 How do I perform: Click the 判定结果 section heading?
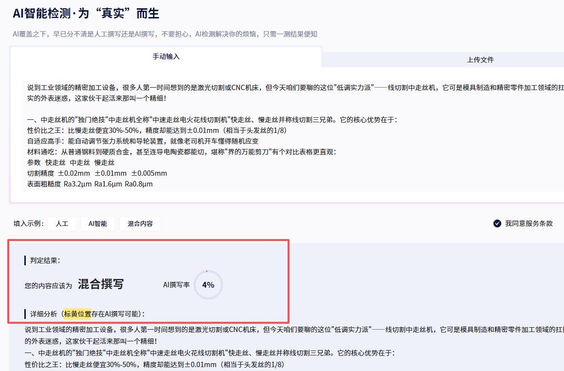[45, 260]
